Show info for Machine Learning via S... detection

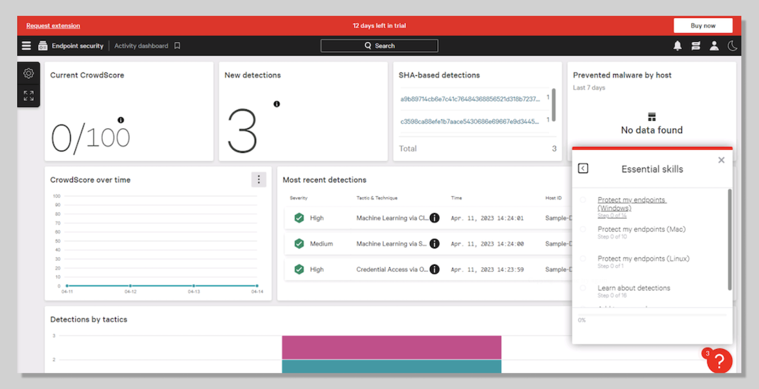tap(434, 244)
